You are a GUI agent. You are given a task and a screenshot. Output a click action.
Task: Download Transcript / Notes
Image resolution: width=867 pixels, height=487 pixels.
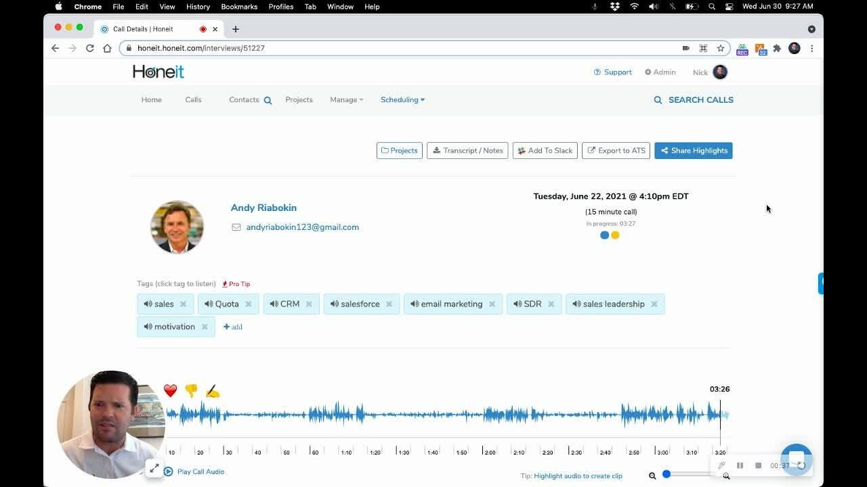pyautogui.click(x=469, y=151)
